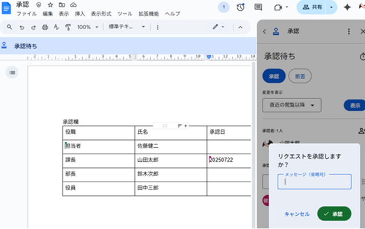This screenshot has width=365, height=229.
Task: Open the zoom 100% dropdown
Action: click(x=87, y=27)
